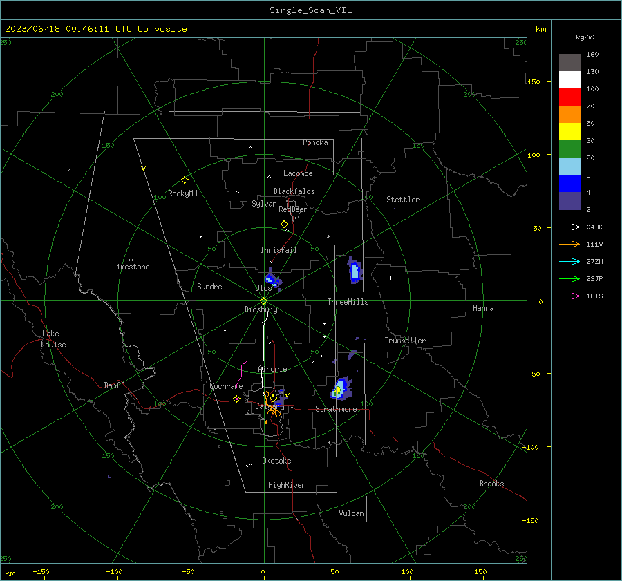Image resolution: width=622 pixels, height=581 pixels.
Task: Click the ThreeHills town label
Action: pos(348,302)
